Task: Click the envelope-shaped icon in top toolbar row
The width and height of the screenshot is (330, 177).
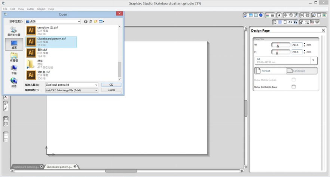Action: [314, 15]
